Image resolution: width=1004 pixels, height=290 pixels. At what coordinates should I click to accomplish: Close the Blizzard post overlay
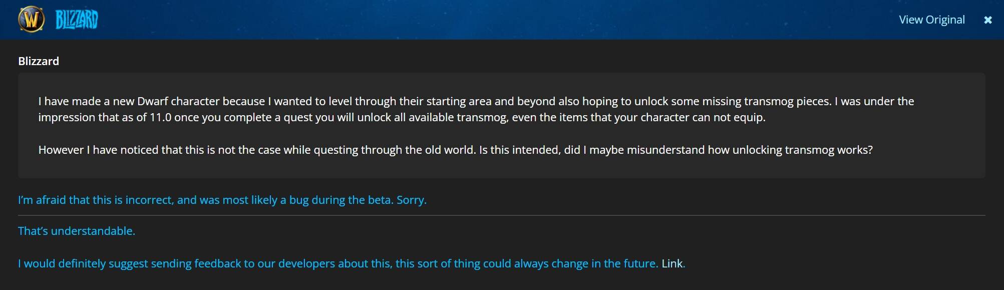pyautogui.click(x=987, y=20)
